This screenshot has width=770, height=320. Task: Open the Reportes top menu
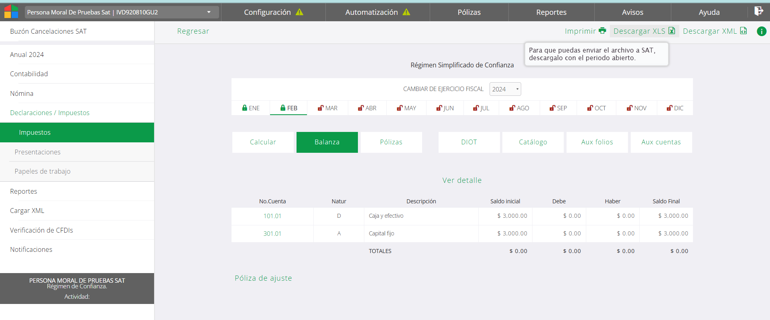(551, 12)
